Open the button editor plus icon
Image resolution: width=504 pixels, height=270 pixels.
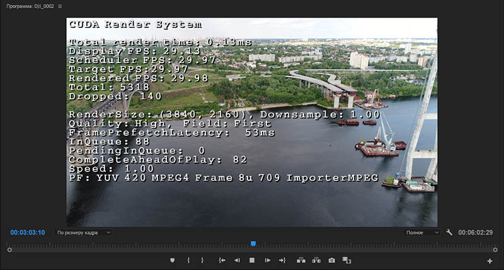pyautogui.click(x=490, y=261)
